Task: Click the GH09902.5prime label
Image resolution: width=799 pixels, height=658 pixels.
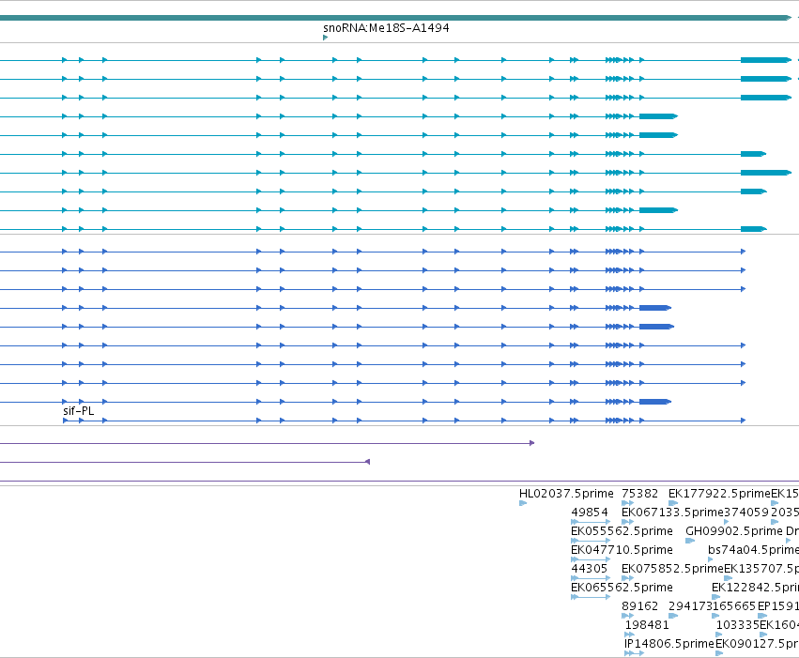Action: [x=734, y=531]
